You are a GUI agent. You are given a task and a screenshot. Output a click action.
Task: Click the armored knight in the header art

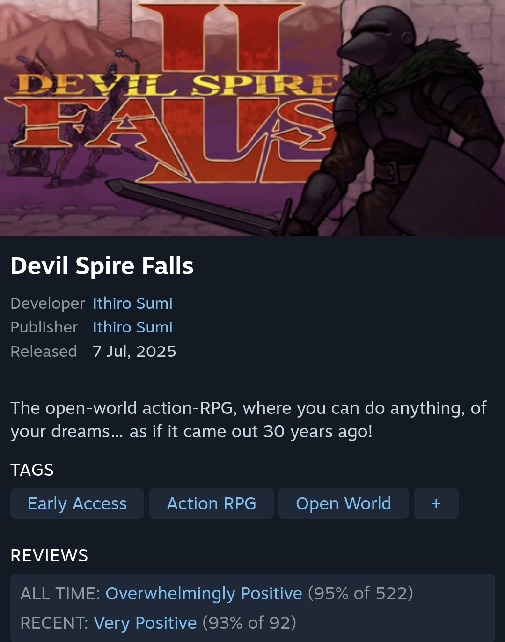tap(398, 126)
